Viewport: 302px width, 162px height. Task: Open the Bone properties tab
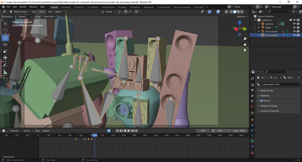(x=252, y=141)
